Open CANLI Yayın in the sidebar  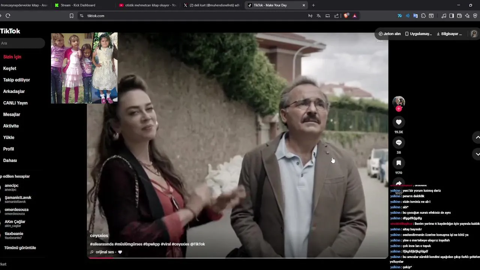15,103
